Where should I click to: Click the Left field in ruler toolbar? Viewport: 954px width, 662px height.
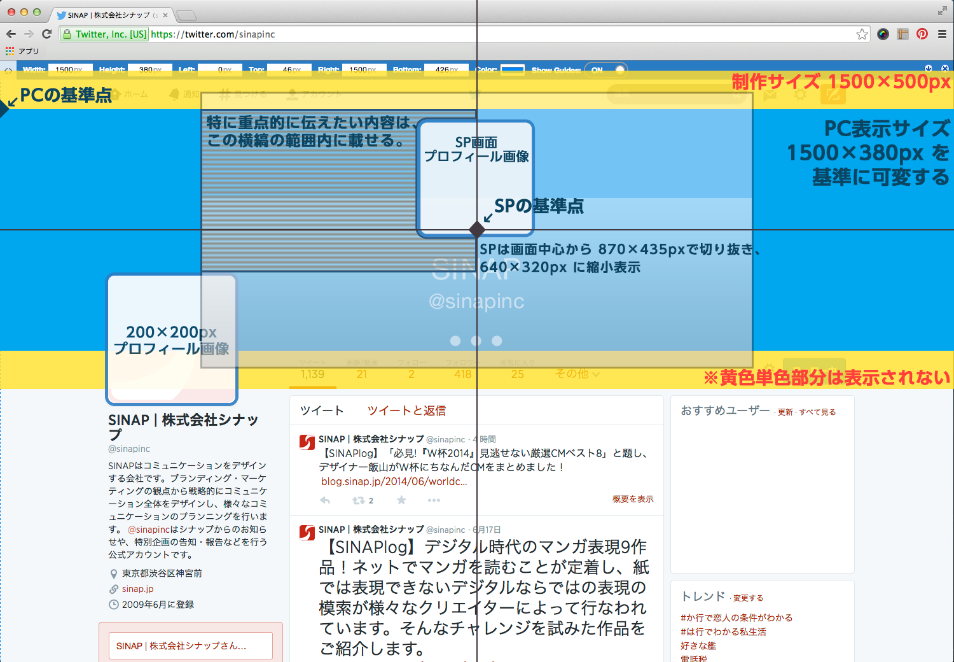220,70
